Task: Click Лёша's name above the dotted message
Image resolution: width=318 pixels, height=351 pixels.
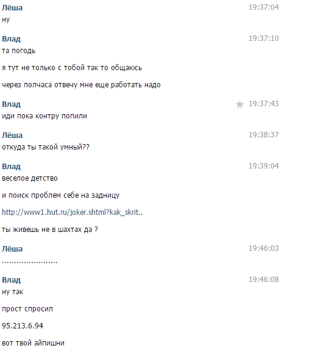Action: (12, 249)
